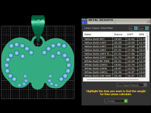This screenshot has width=151, height=113.
Task: Select the Yellow Gold:22KY row
Action: (x=114, y=57)
